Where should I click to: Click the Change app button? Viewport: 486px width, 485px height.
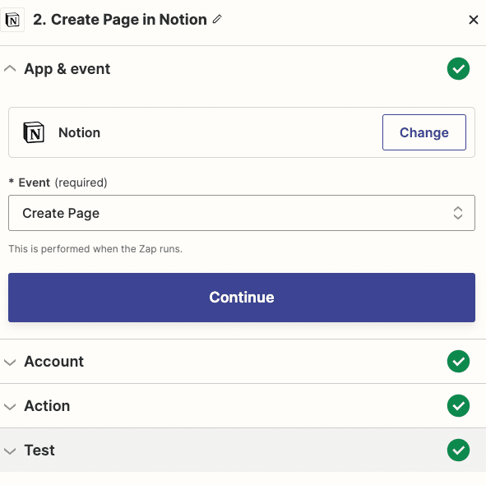click(424, 132)
